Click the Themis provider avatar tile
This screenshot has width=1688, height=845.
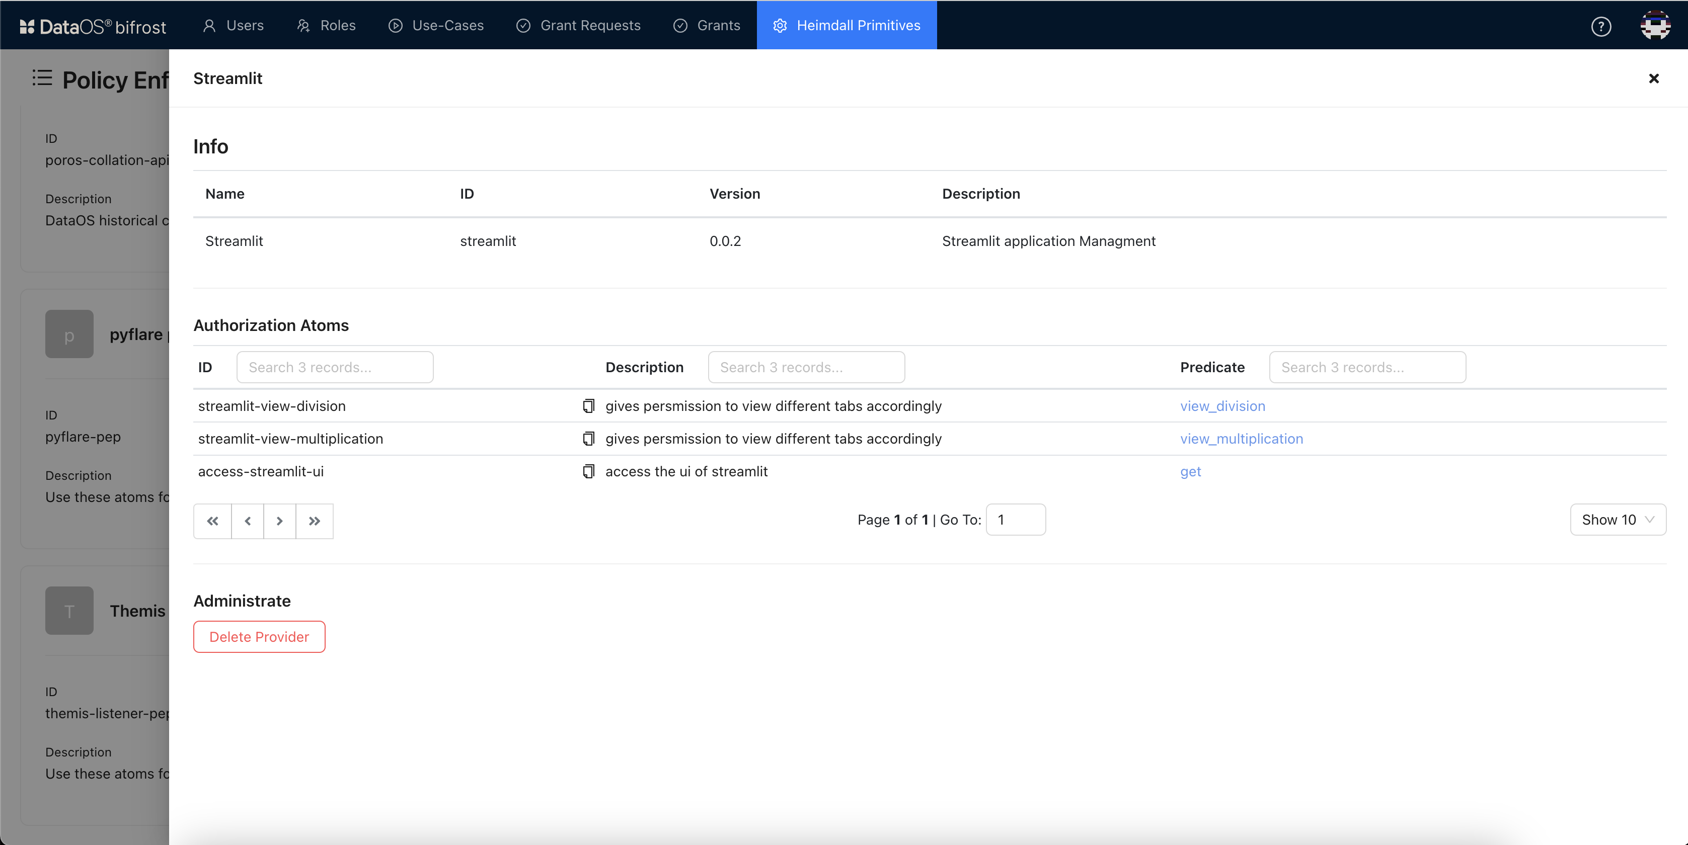click(x=69, y=611)
